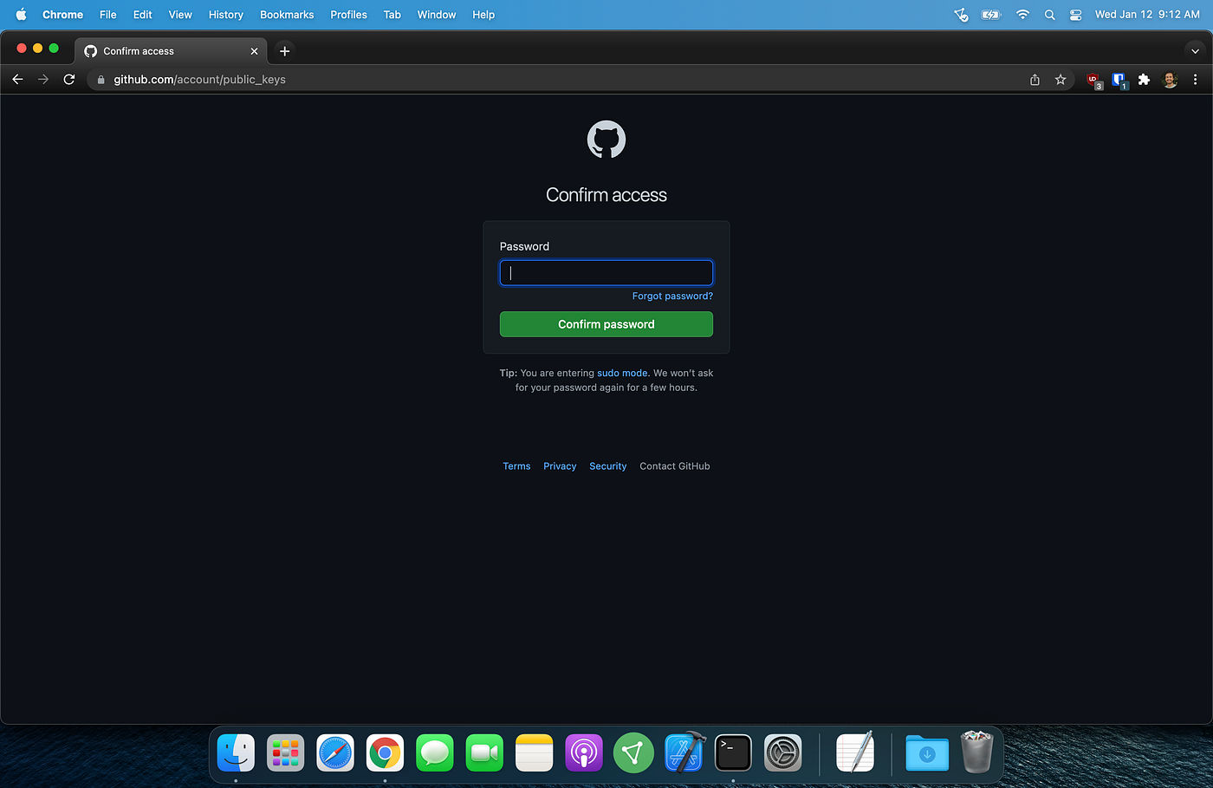Click the Password input field
The height and width of the screenshot is (788, 1213).
click(606, 273)
